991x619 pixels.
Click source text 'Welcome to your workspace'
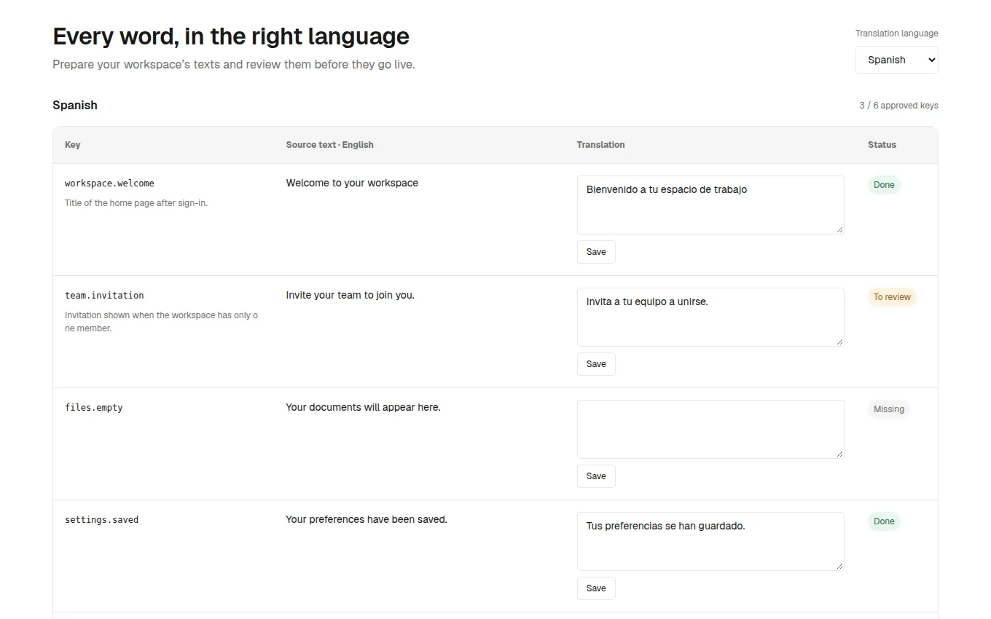point(352,183)
